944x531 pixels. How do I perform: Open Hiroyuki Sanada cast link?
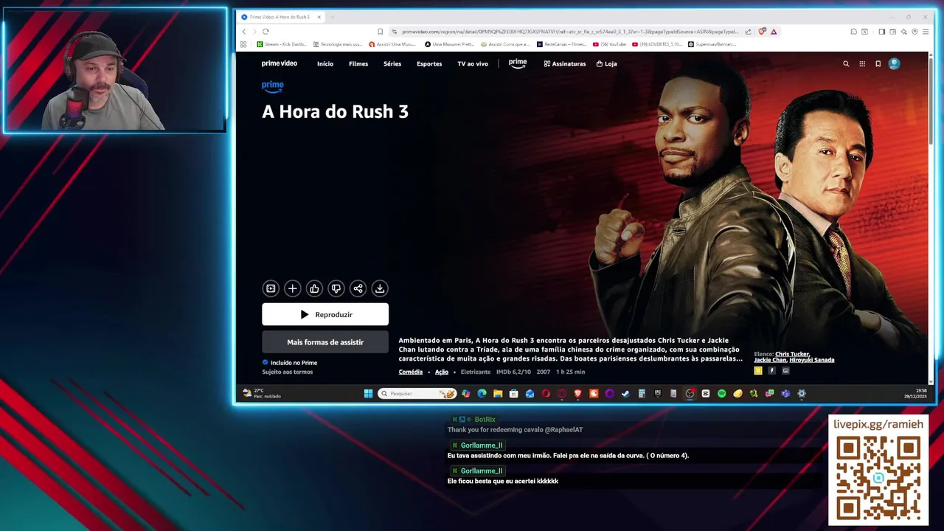[812, 360]
